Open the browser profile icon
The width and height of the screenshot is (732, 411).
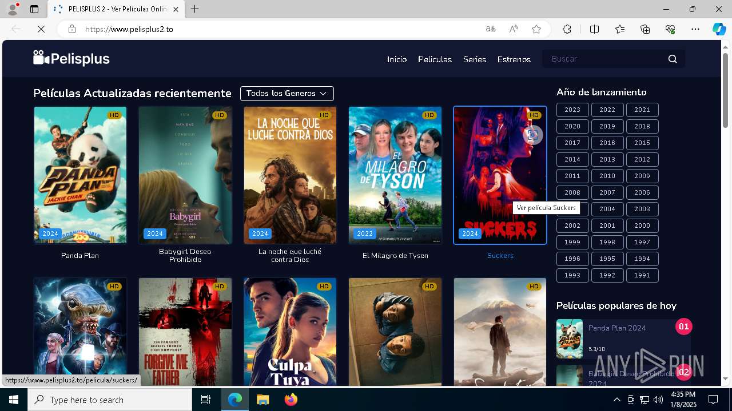pyautogui.click(x=13, y=9)
